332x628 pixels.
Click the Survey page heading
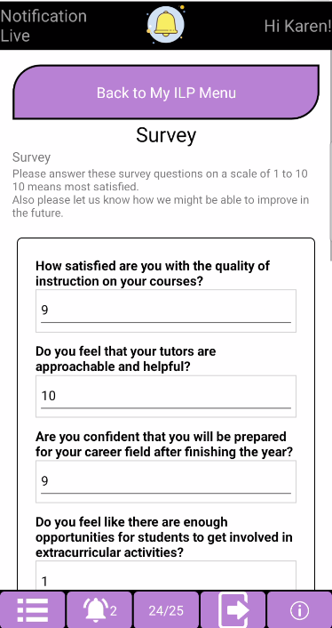(166, 135)
